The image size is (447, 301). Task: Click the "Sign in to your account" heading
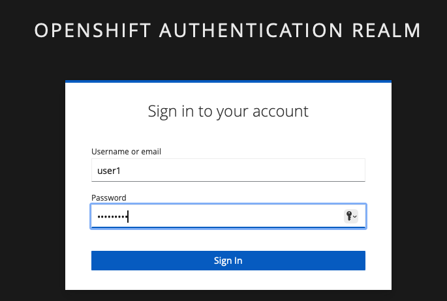(x=228, y=111)
